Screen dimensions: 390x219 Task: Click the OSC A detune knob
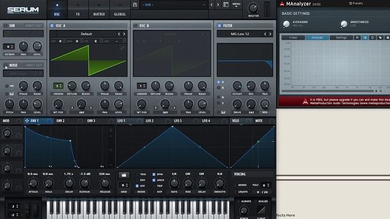coord(72,86)
